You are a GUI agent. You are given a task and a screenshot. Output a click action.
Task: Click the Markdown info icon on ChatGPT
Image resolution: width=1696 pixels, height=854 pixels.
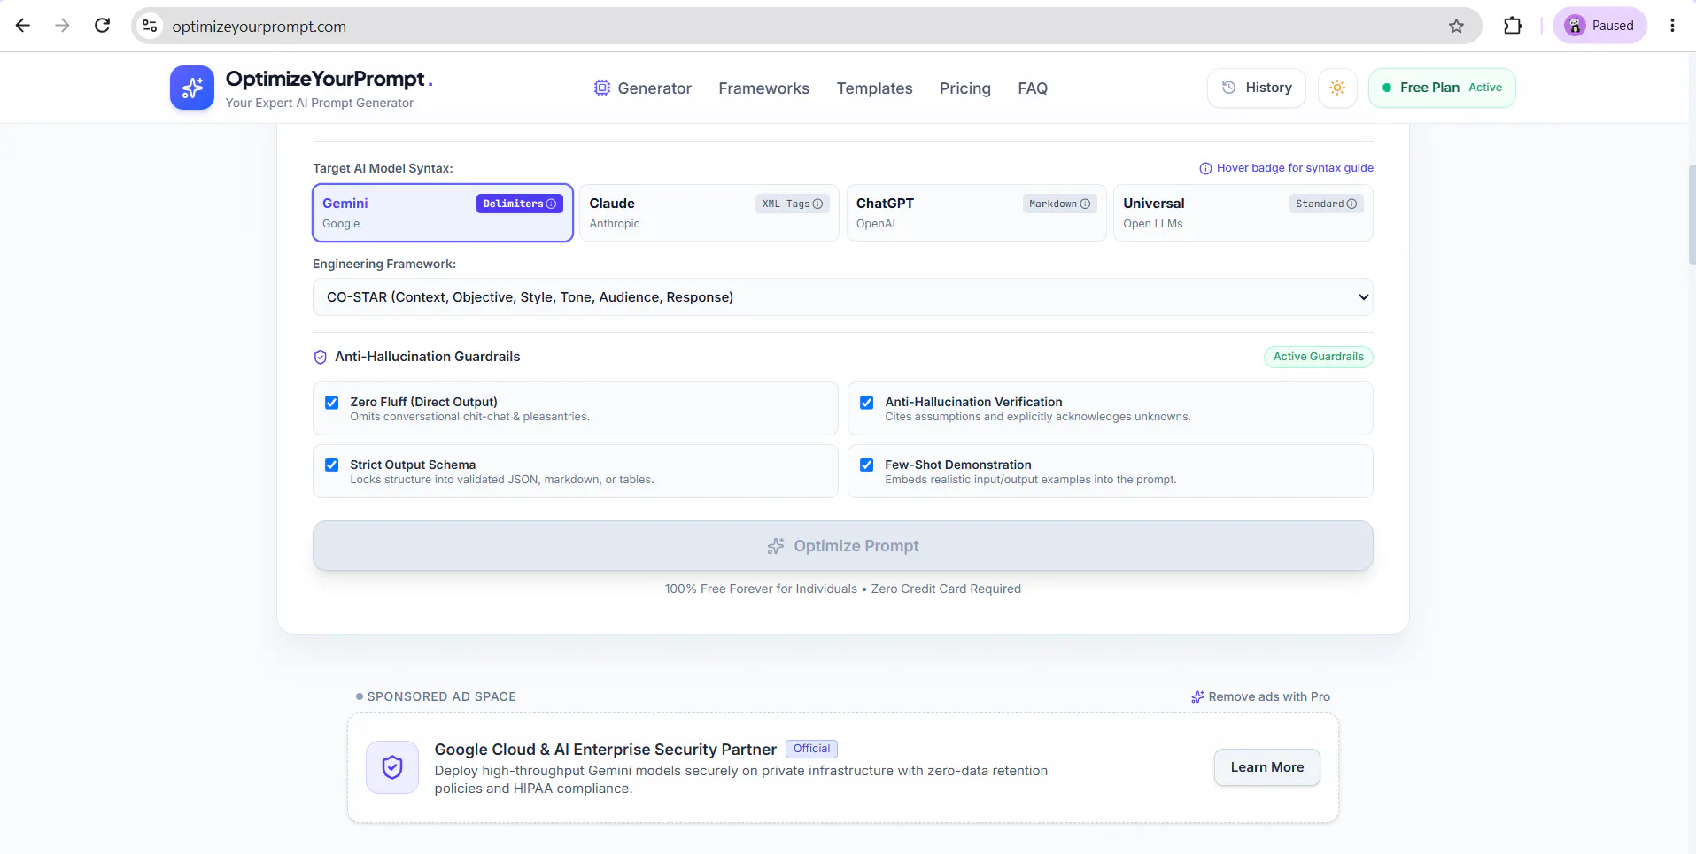1085,204
